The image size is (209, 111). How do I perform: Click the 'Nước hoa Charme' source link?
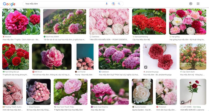point(101,107)
